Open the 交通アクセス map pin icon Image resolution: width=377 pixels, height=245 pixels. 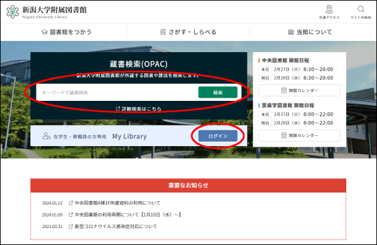(x=329, y=9)
